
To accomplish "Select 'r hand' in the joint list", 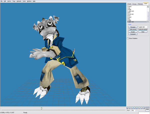I will [137, 7].
